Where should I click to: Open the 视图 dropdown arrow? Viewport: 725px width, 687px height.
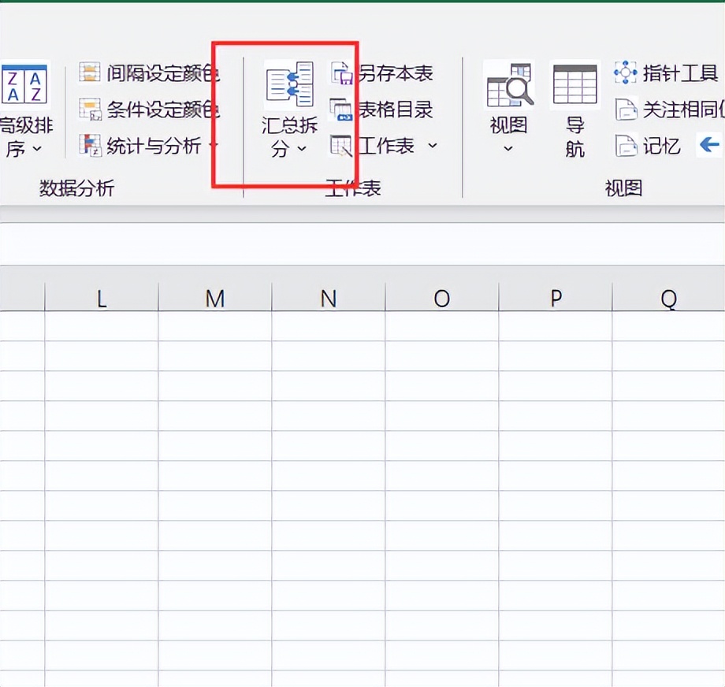pos(508,147)
